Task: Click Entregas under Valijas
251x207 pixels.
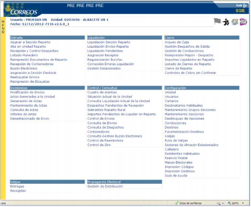Action: pyautogui.click(x=17, y=186)
